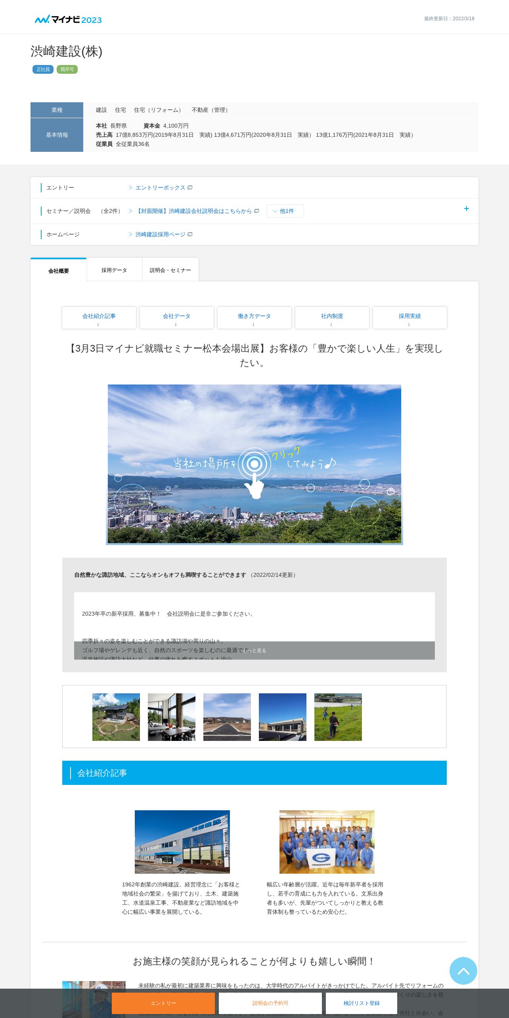
Task: Click the 渋崎建設 building photo
Action: (x=182, y=842)
